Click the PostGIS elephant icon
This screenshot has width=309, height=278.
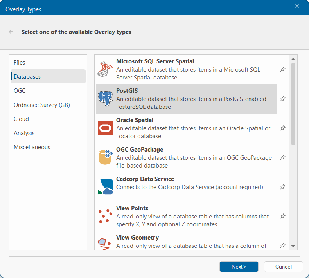pyautogui.click(x=105, y=99)
